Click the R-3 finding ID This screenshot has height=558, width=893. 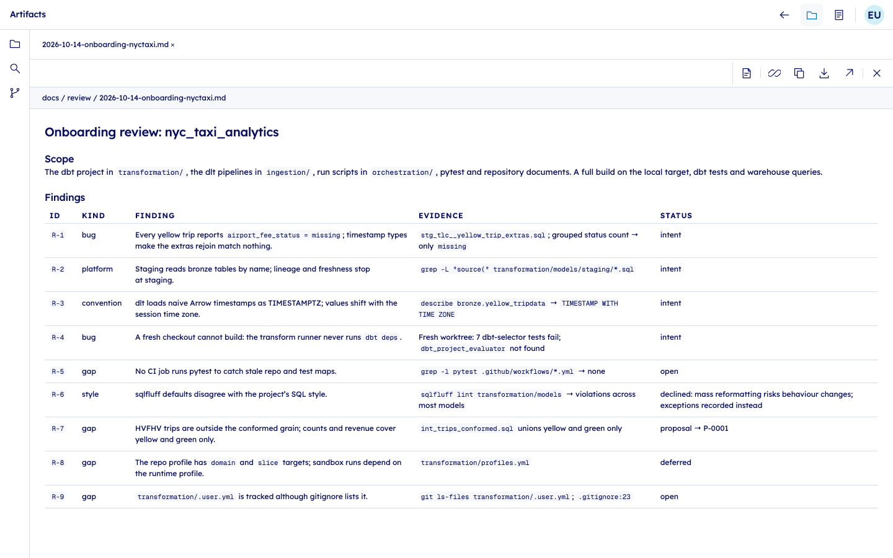[58, 304]
